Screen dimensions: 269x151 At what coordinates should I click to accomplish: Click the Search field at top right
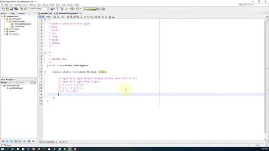254,5
